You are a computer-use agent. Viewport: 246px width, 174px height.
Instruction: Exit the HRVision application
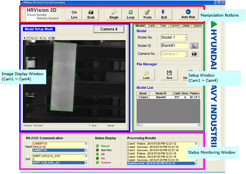click(164, 14)
